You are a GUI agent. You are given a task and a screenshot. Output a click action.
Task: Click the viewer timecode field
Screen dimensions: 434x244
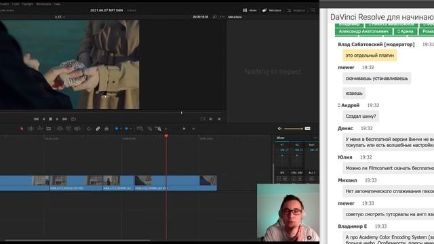(201, 17)
